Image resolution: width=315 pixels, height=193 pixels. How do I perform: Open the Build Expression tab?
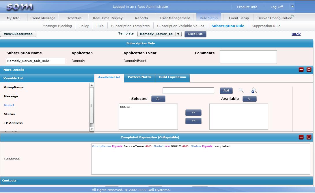pyautogui.click(x=172, y=77)
